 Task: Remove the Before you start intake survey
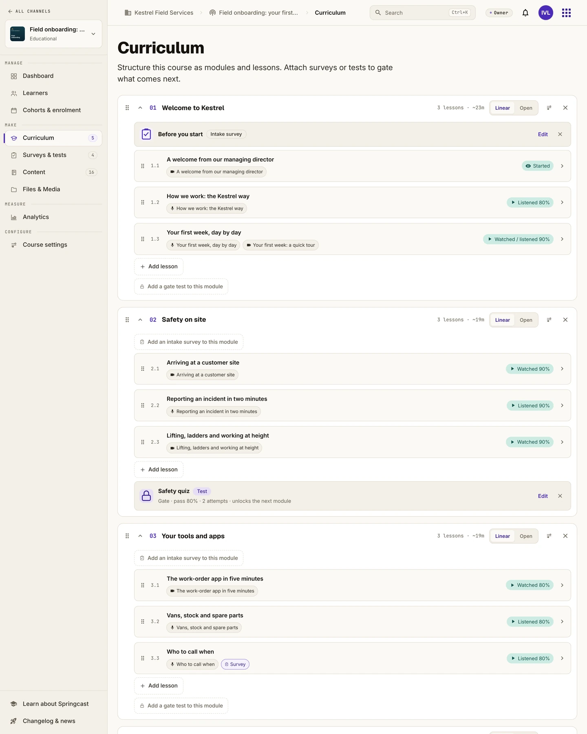coord(560,134)
